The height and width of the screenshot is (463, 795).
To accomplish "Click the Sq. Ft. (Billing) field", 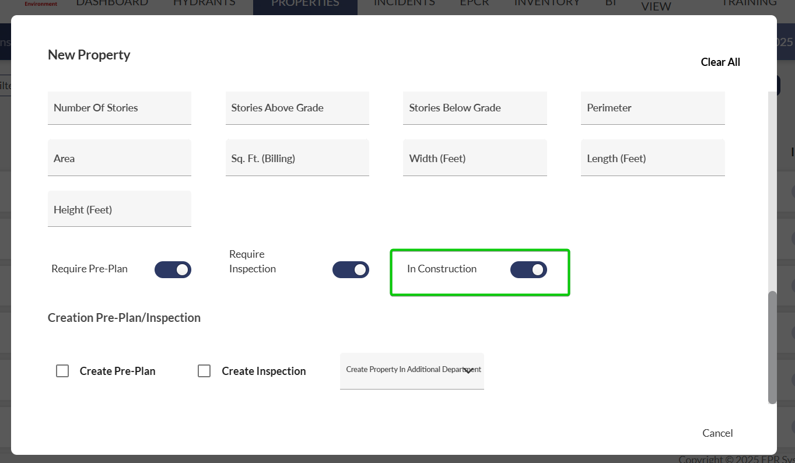I will 297,159.
